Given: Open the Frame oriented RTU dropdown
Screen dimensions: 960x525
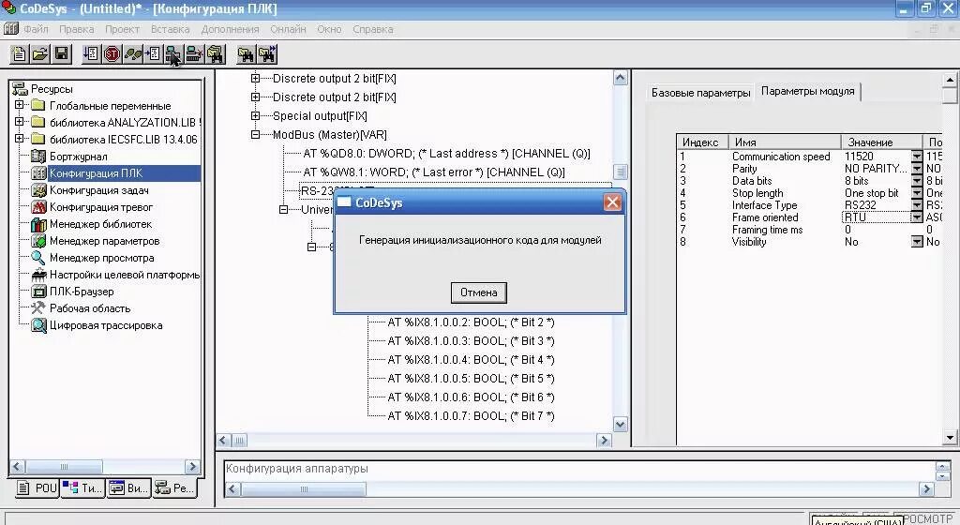Looking at the screenshot, I should click(x=917, y=217).
